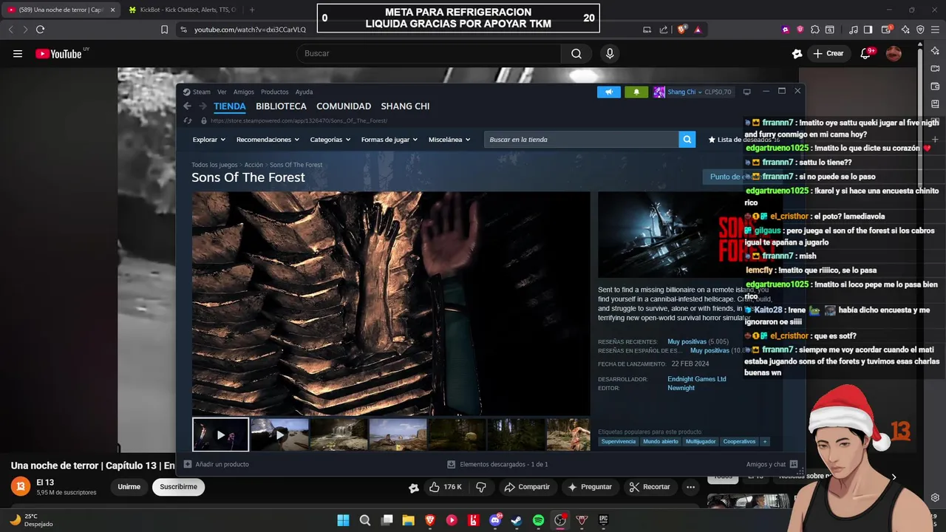Viewport: 946px width, 532px height.
Task: Open the Ayuda menu in Steam
Action: 304,92
